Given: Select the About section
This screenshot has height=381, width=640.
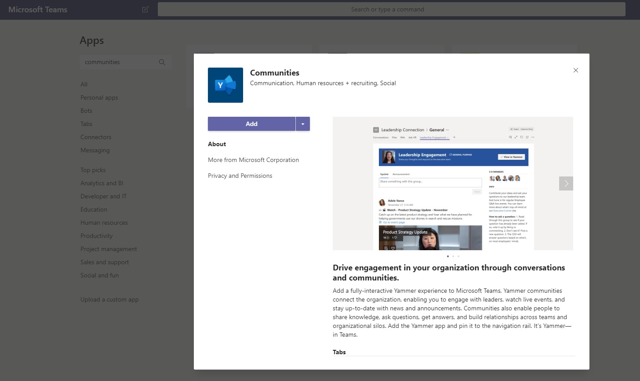Looking at the screenshot, I should coord(217,144).
